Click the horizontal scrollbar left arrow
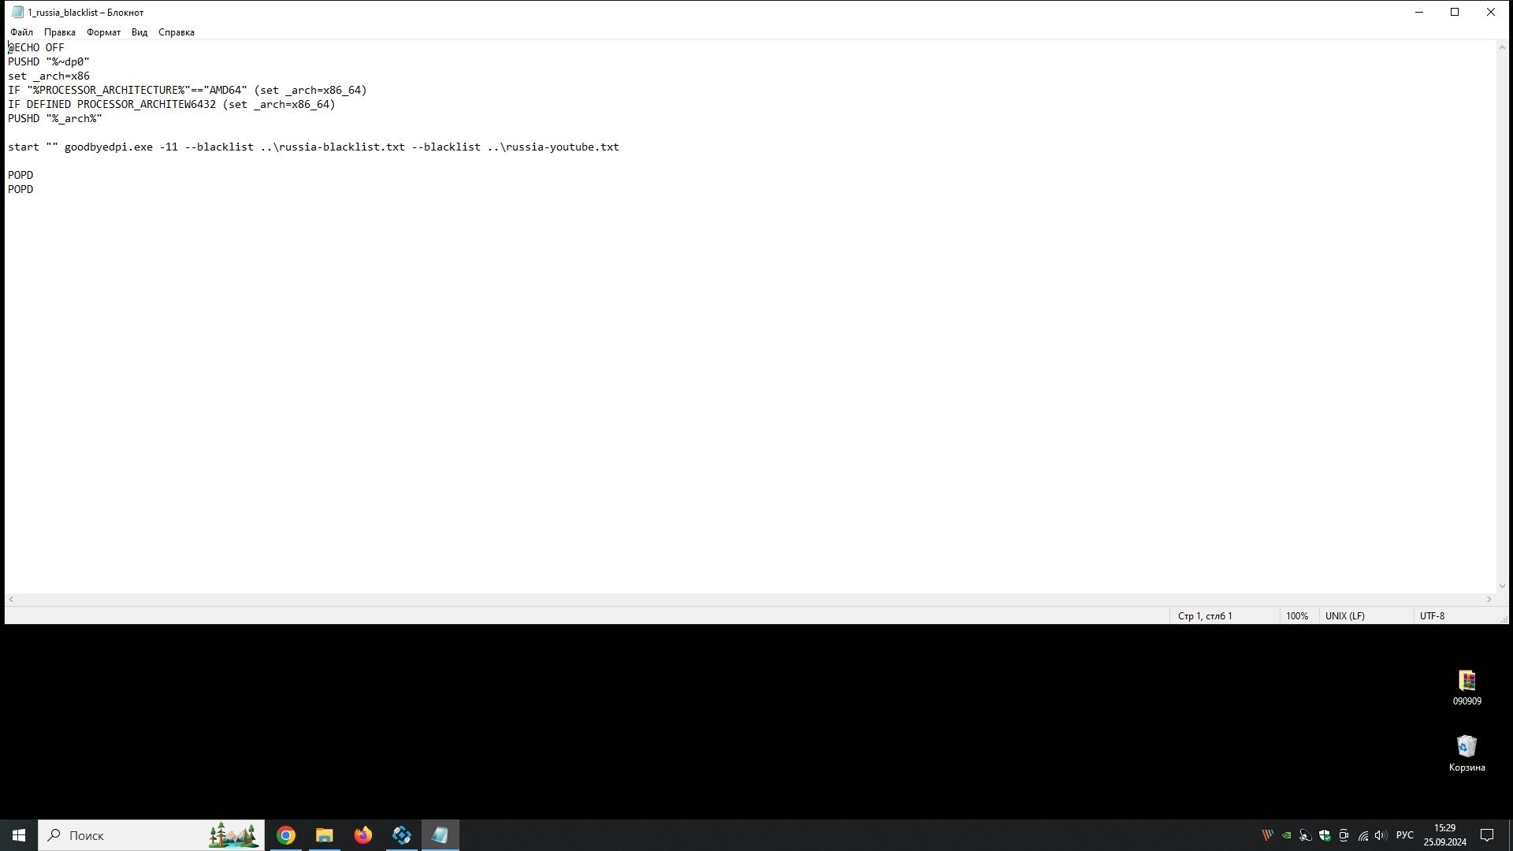 (11, 600)
